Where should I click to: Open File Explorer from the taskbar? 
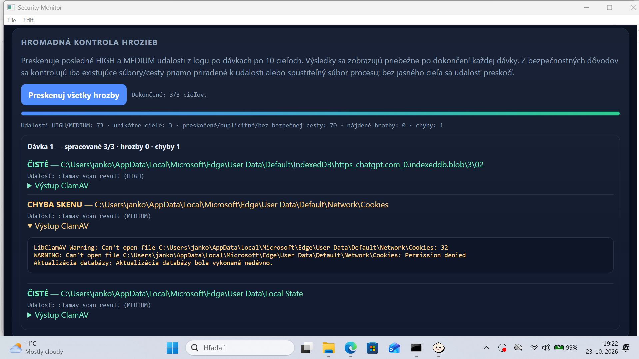click(x=329, y=348)
